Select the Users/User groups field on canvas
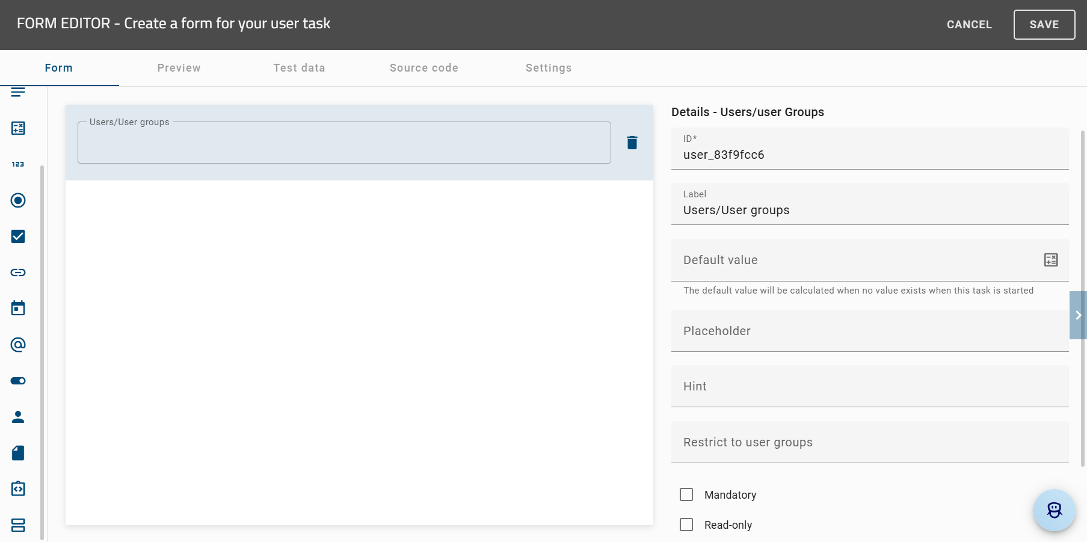Screen dimensions: 1087x542 (x=344, y=143)
